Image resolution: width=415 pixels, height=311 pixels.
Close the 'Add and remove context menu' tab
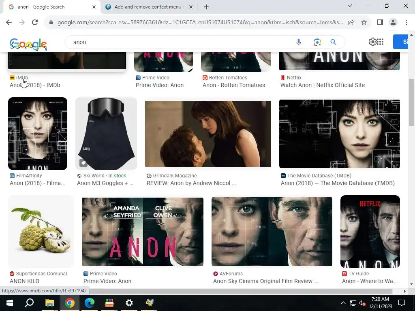click(x=191, y=7)
